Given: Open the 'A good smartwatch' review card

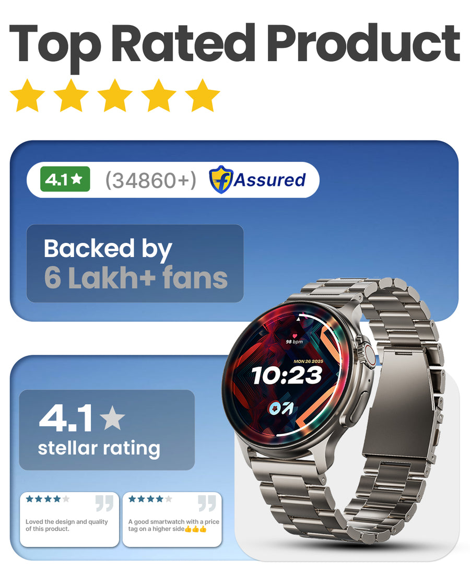Looking at the screenshot, I should point(172,519).
